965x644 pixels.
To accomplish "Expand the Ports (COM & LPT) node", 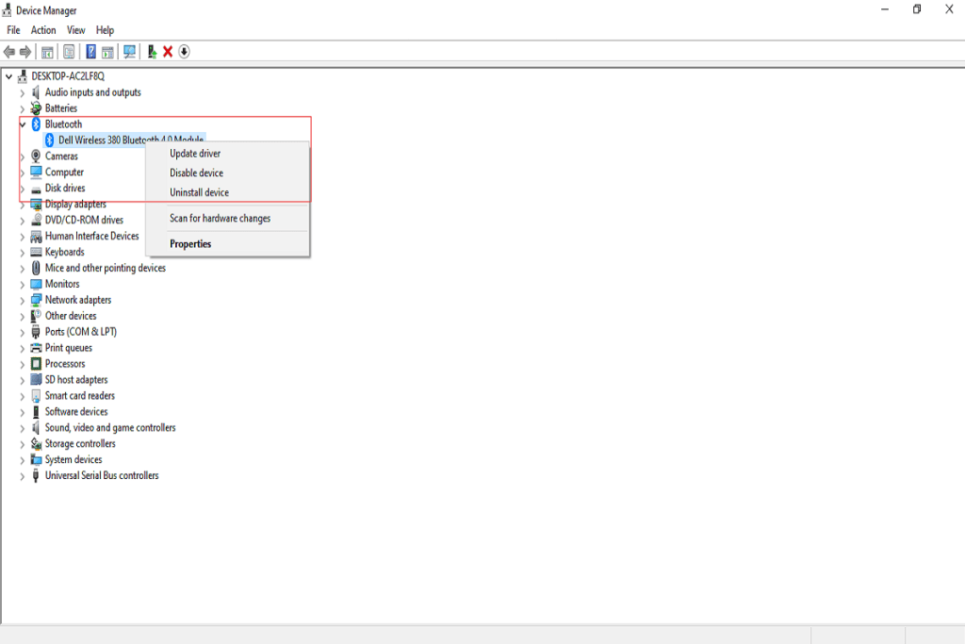I will (23, 333).
